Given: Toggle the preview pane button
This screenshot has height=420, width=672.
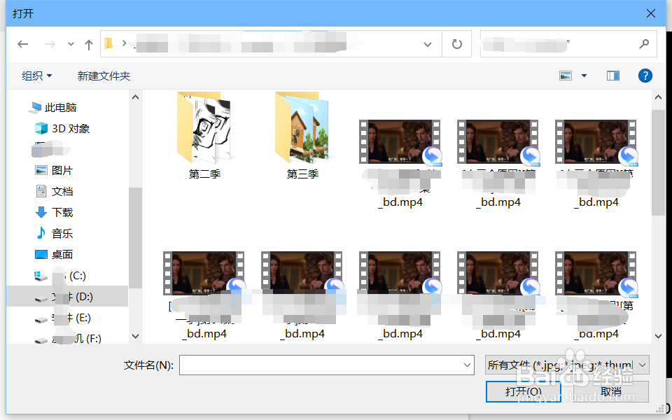Looking at the screenshot, I should (613, 76).
